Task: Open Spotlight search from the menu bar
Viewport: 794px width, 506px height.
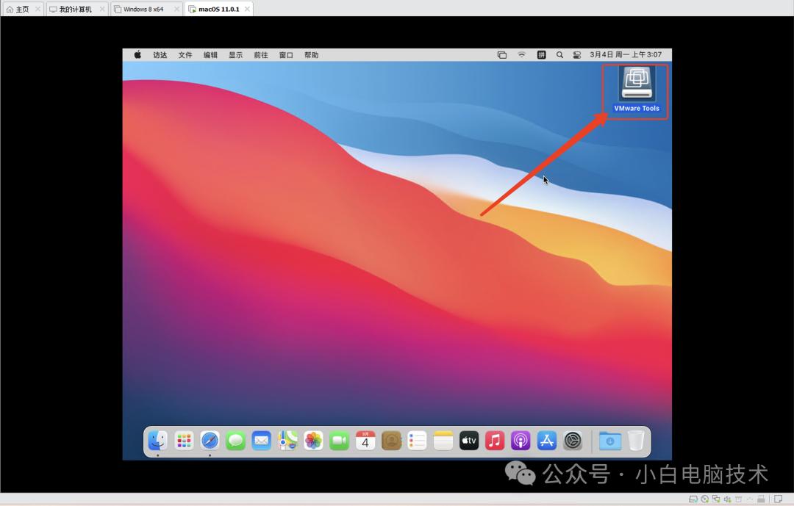Action: (559, 54)
